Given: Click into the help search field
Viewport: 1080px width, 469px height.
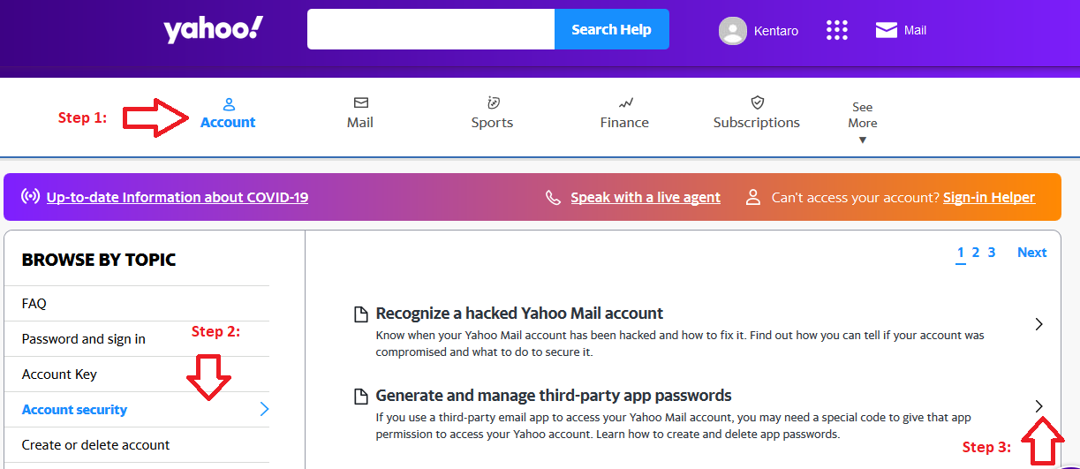Looking at the screenshot, I should tap(431, 29).
